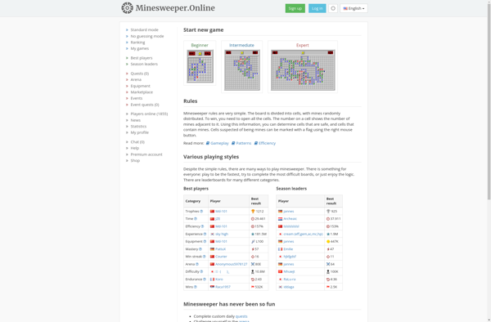Image resolution: width=491 pixels, height=322 pixels.
Task: Open Standard mode in the sidebar
Action: pos(144,30)
